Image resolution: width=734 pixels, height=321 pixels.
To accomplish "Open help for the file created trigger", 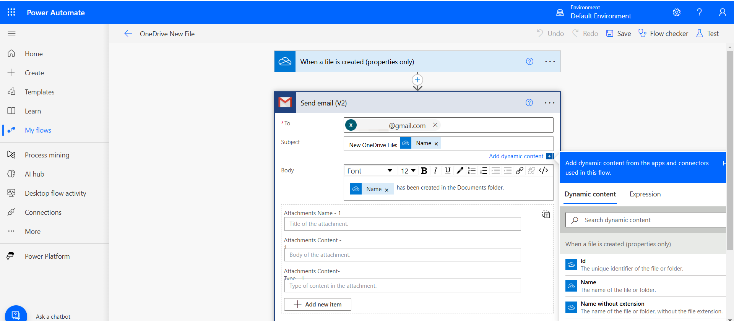I will coord(529,62).
